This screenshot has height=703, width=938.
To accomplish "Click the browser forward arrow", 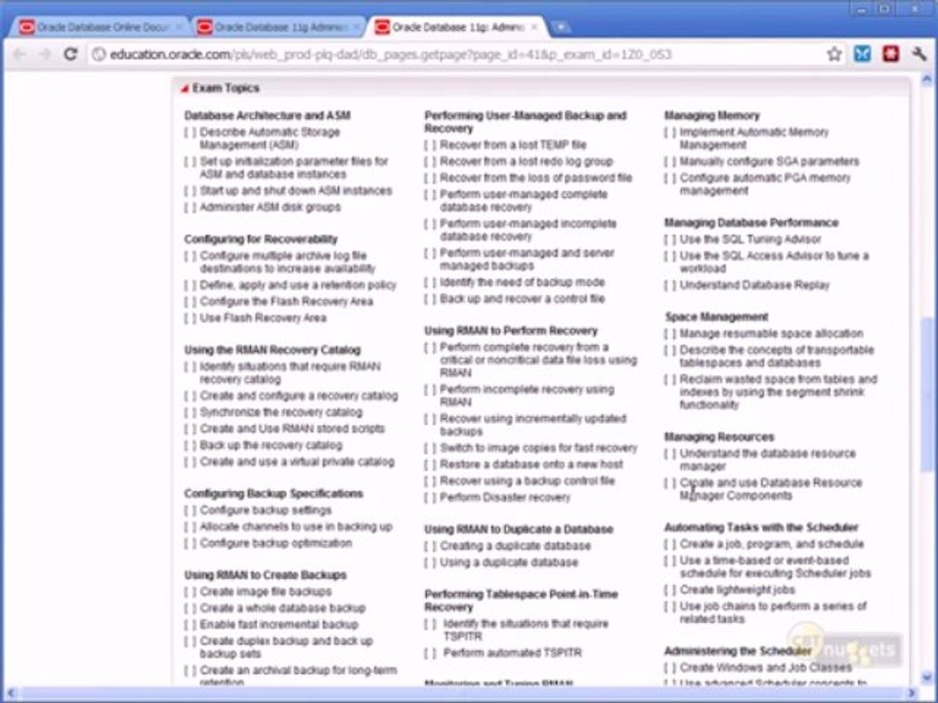I will (45, 55).
